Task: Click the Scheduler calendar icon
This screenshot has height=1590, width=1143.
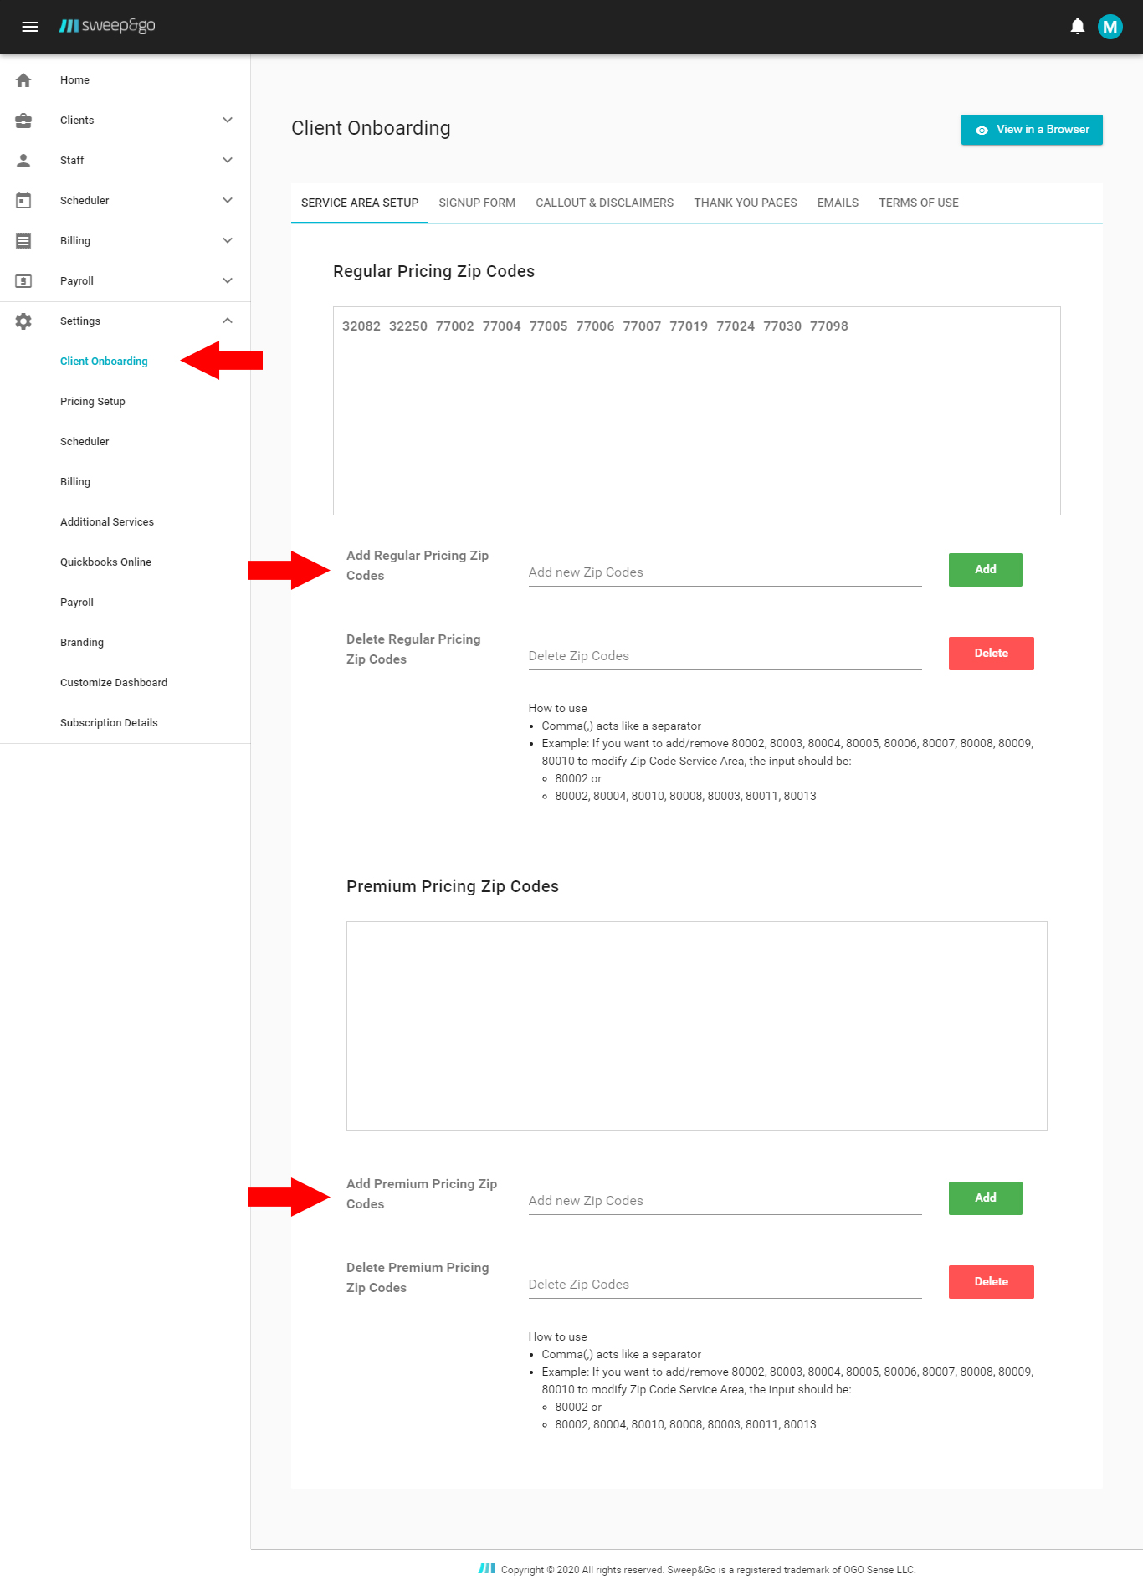Action: (x=23, y=201)
